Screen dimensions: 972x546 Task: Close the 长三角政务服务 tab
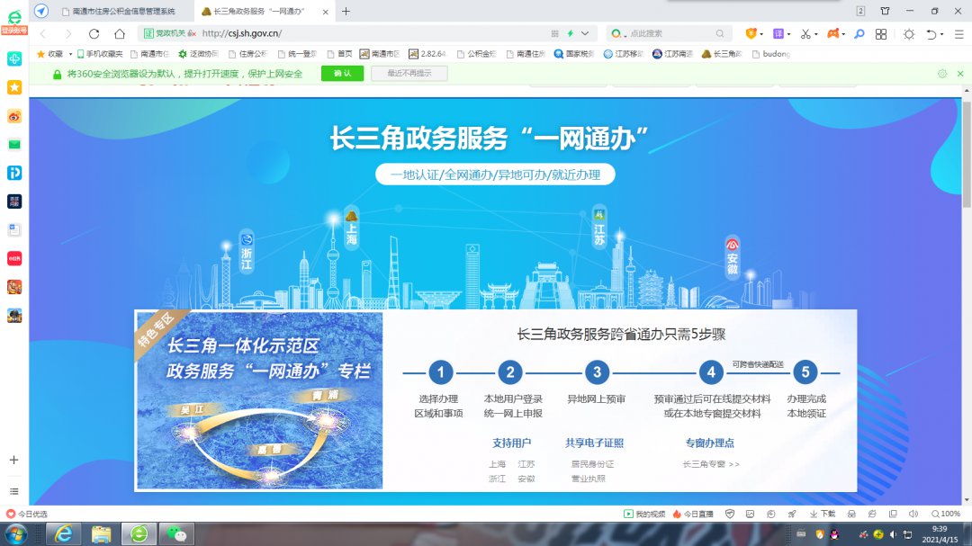(326, 12)
